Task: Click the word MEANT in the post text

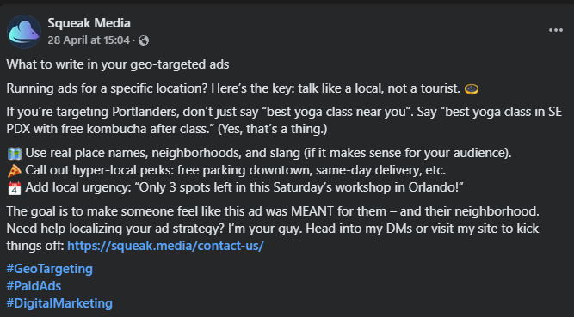Action: pos(312,211)
